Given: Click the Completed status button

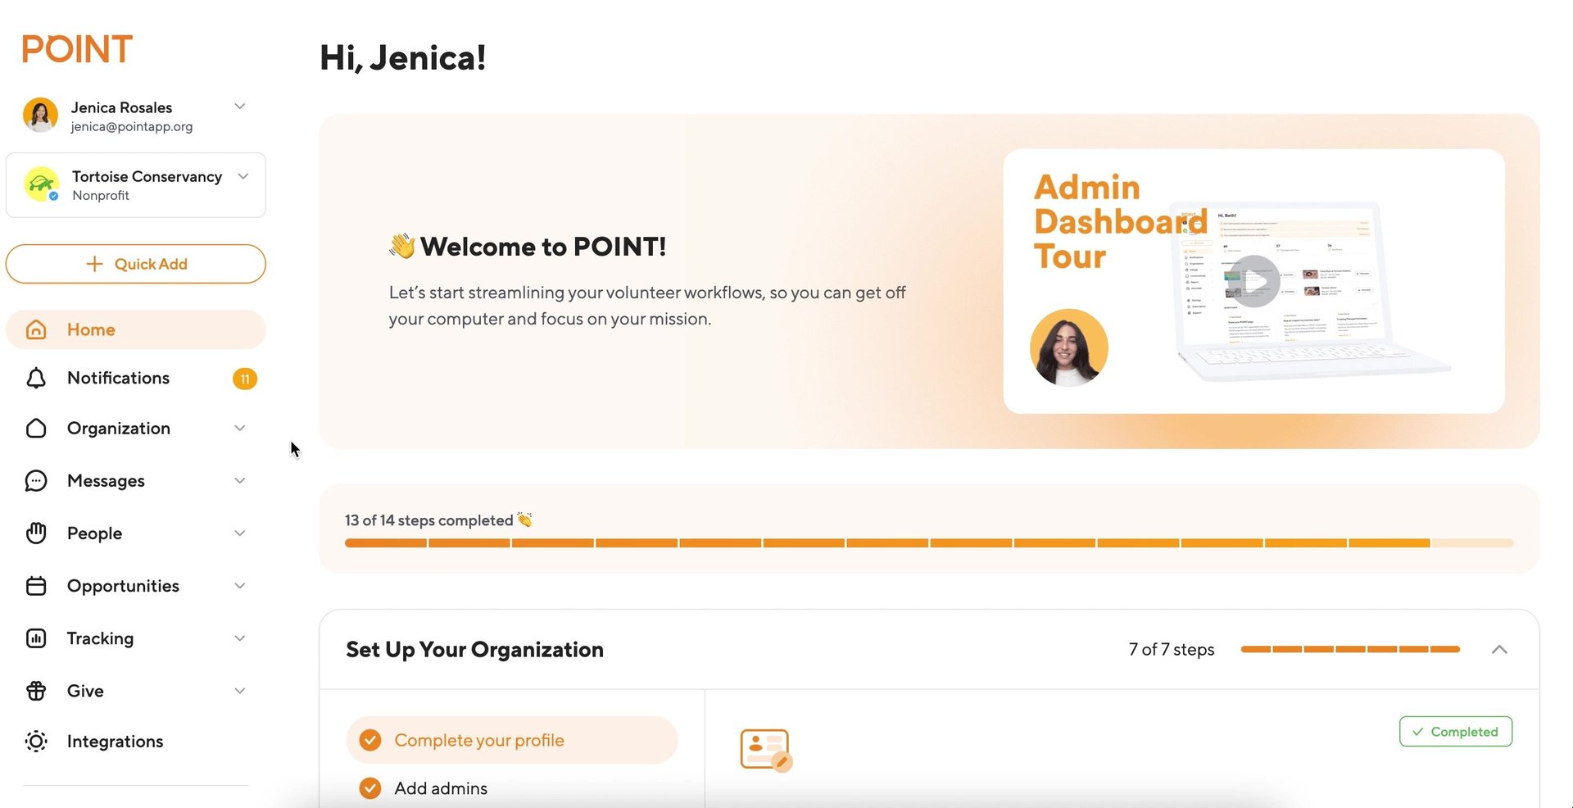Looking at the screenshot, I should (x=1455, y=732).
